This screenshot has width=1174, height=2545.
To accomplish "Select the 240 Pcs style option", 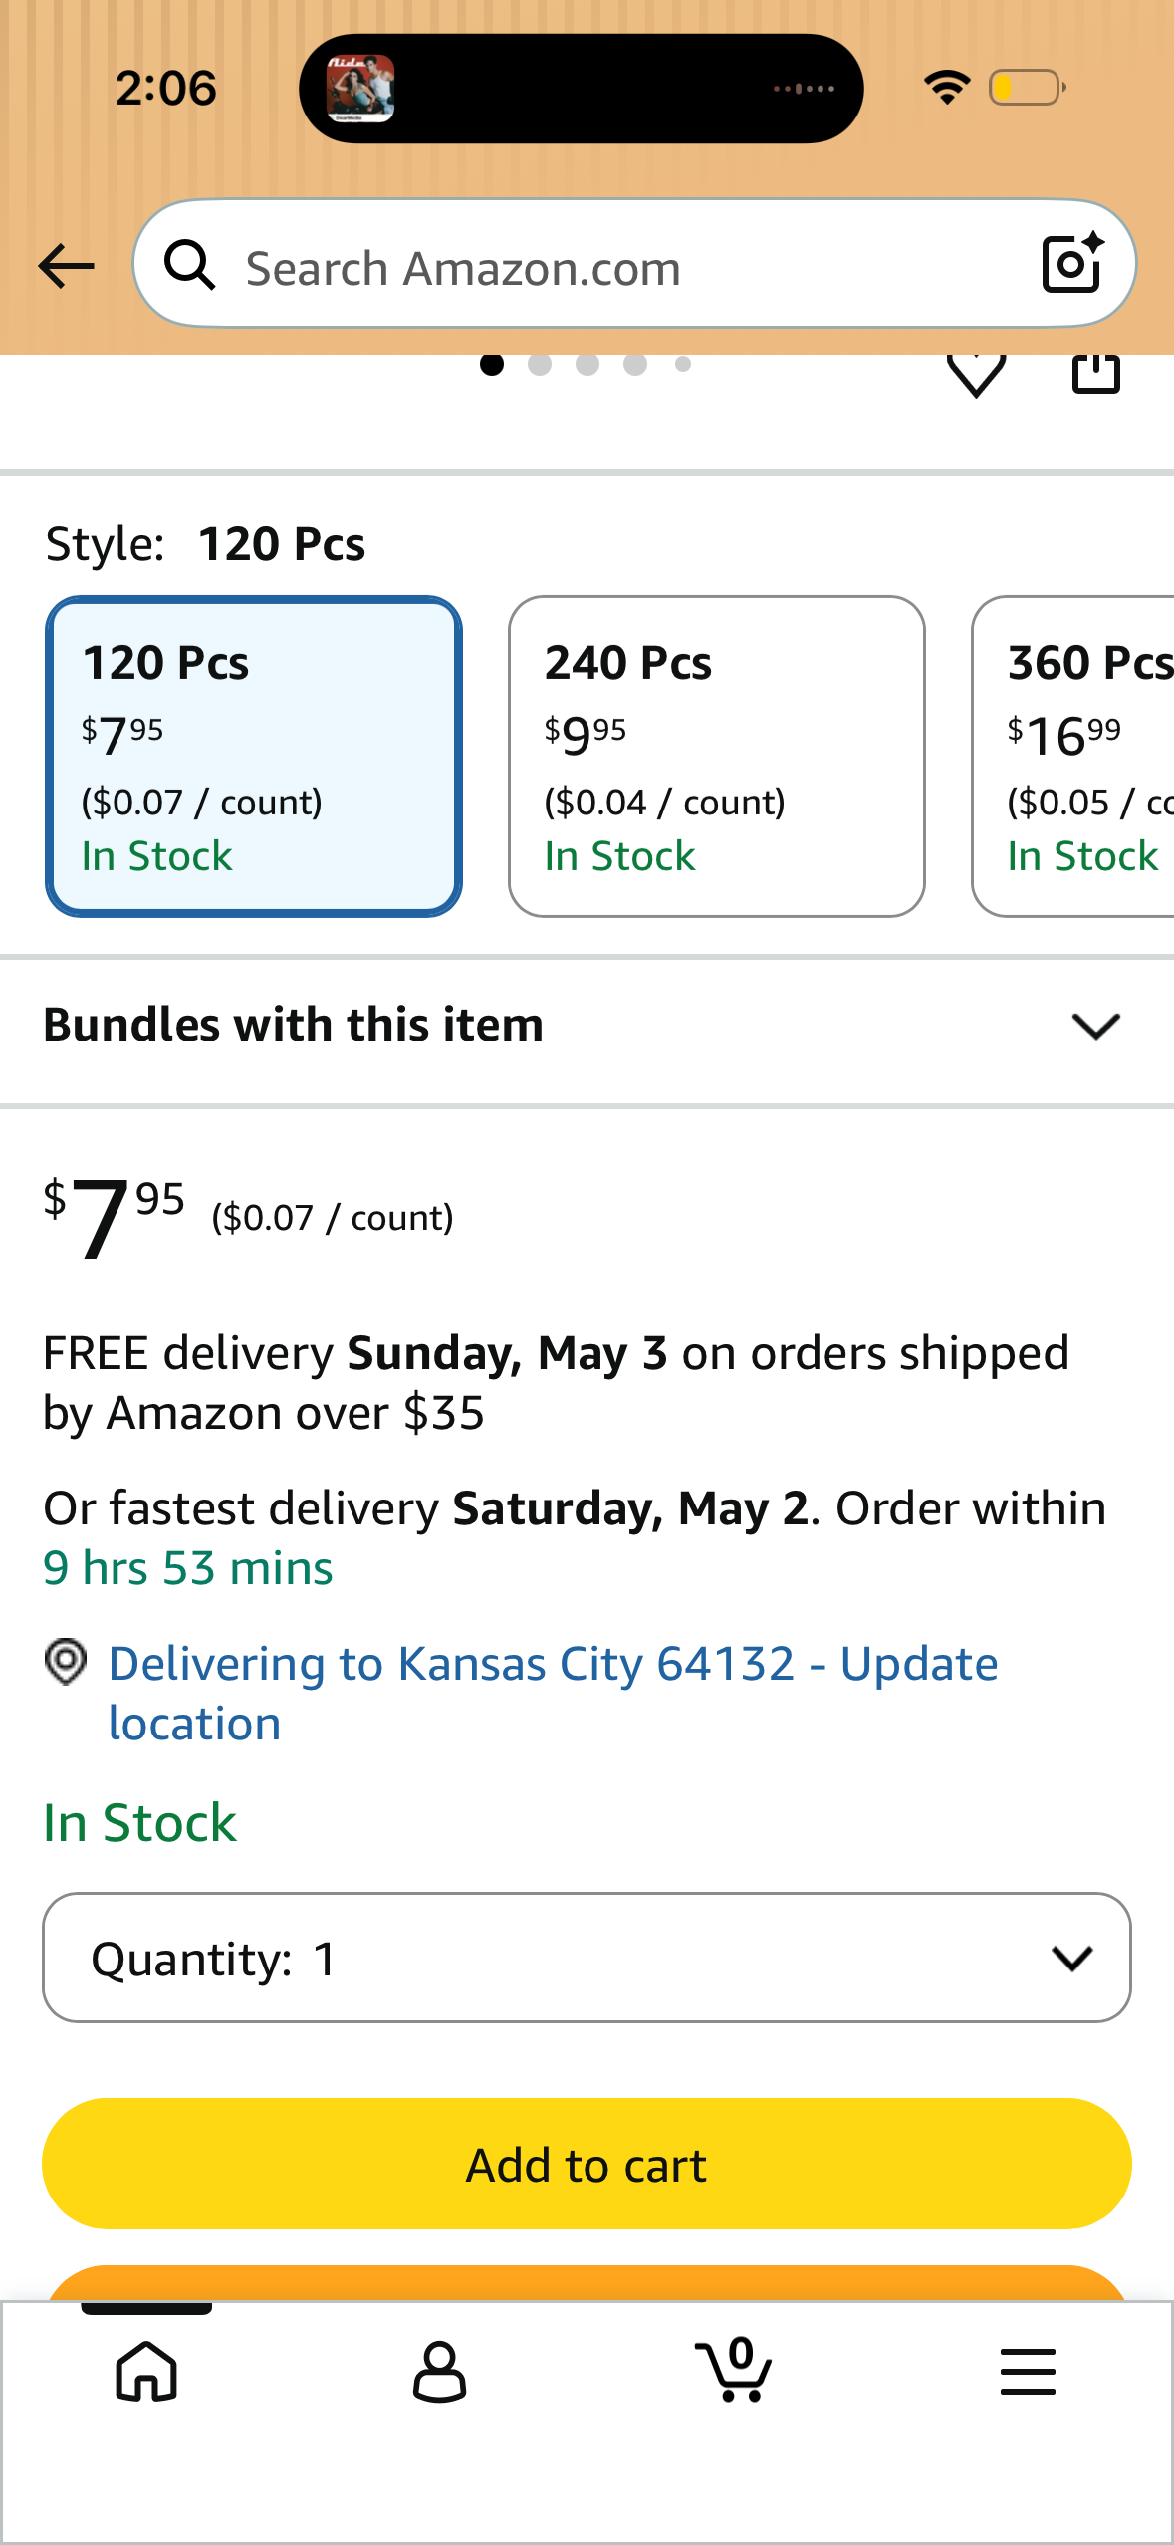I will click(716, 757).
